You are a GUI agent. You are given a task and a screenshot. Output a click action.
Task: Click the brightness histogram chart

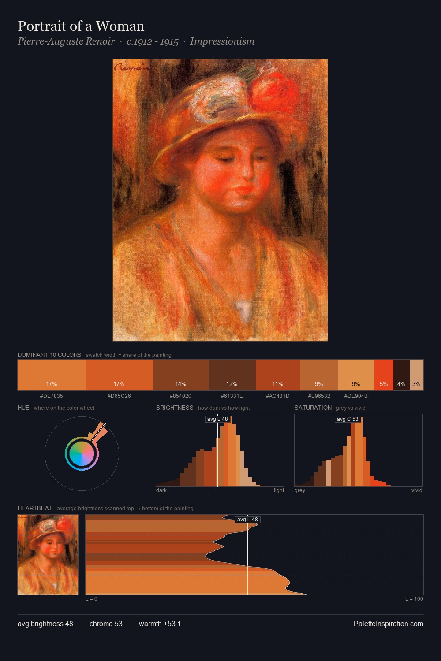(x=220, y=450)
